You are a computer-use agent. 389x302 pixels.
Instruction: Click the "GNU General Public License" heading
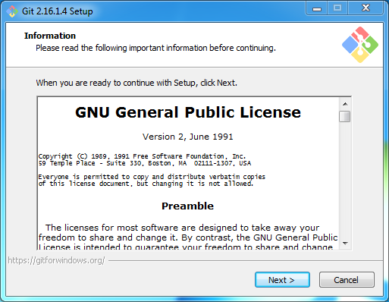(188, 112)
